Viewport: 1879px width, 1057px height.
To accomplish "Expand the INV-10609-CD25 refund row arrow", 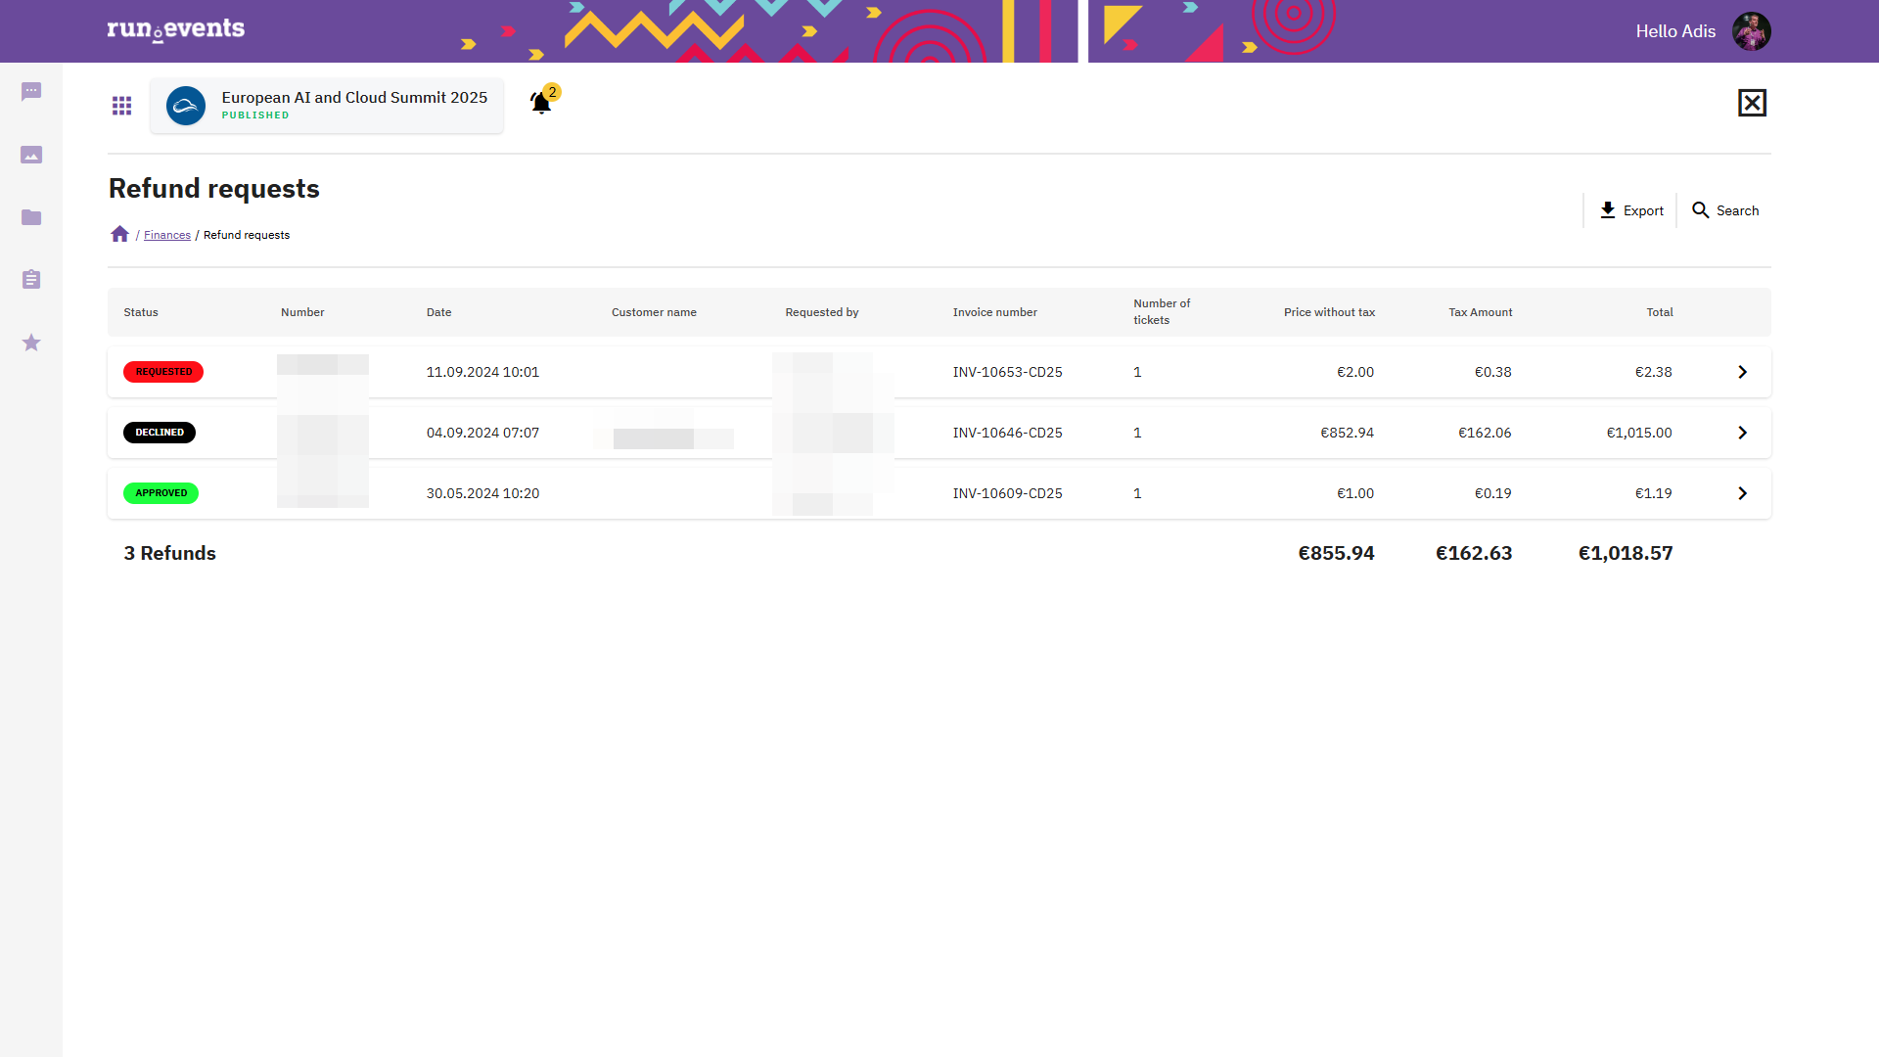I will pos(1742,493).
